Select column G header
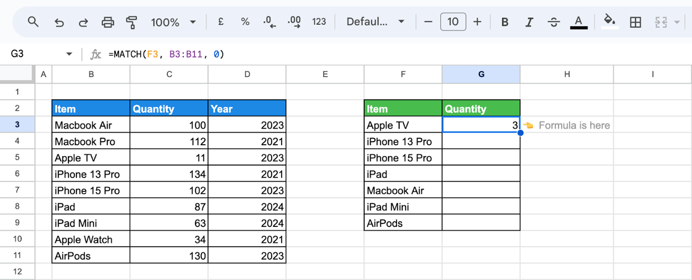Viewport: 692px width, 280px height. 481,74
